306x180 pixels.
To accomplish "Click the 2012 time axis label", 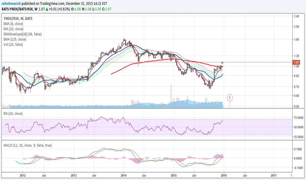I will pyautogui.click(x=23, y=175).
